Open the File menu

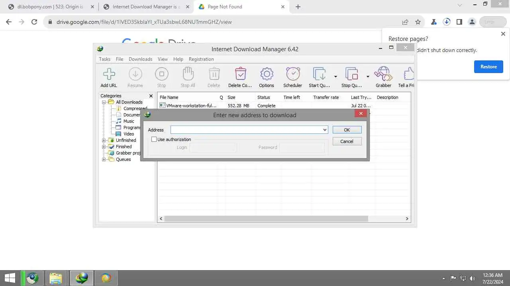[120, 59]
